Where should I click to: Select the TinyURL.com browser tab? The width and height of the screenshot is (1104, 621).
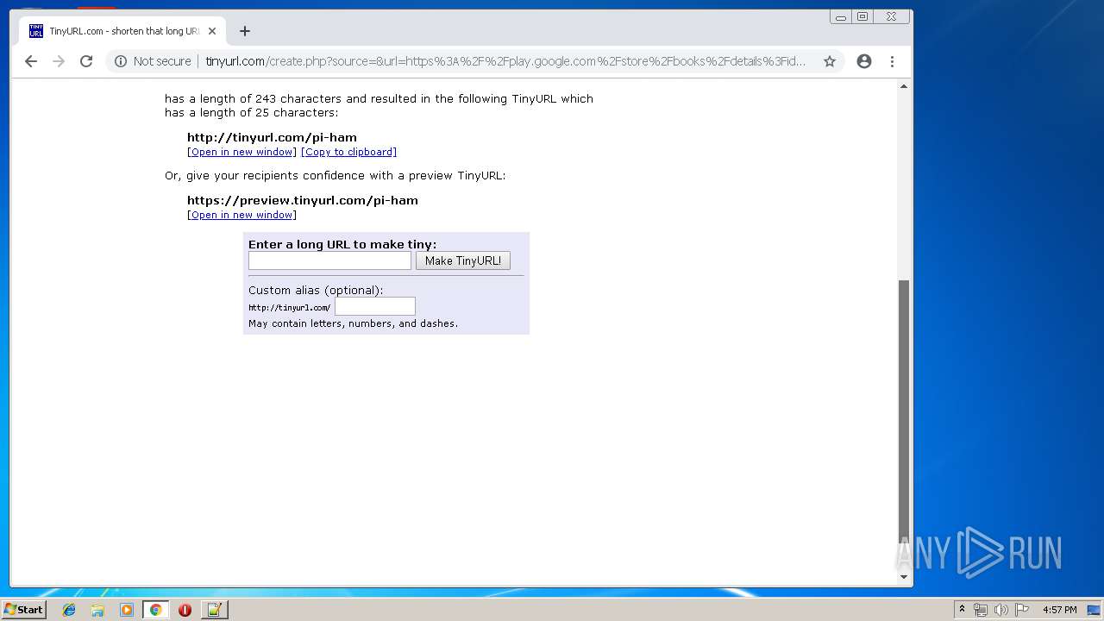122,31
